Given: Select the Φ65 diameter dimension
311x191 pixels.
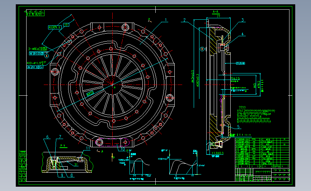Looking at the screenshot, I should pyautogui.click(x=254, y=86).
